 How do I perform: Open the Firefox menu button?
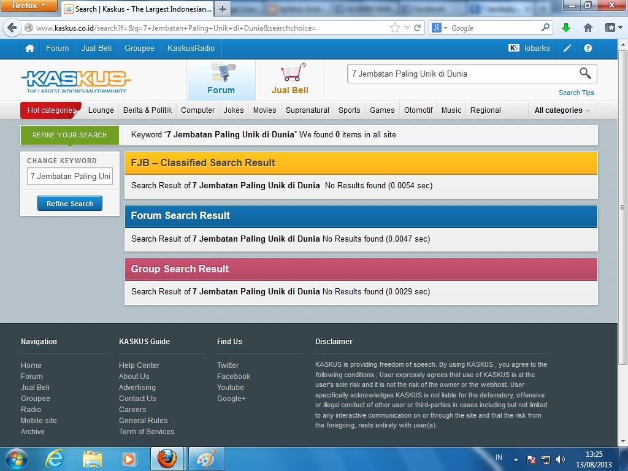click(x=28, y=6)
